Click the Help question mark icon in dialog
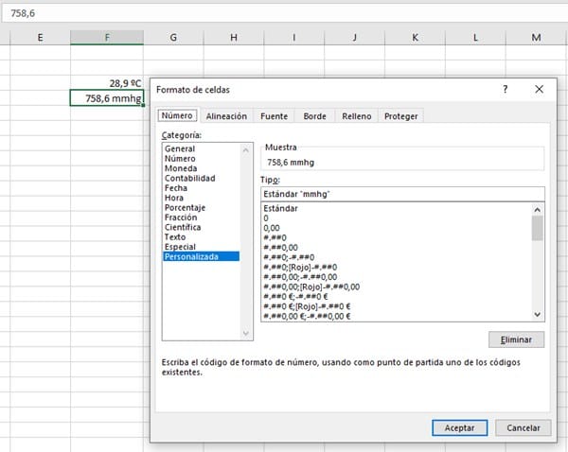The height and width of the screenshot is (452, 568). click(506, 89)
